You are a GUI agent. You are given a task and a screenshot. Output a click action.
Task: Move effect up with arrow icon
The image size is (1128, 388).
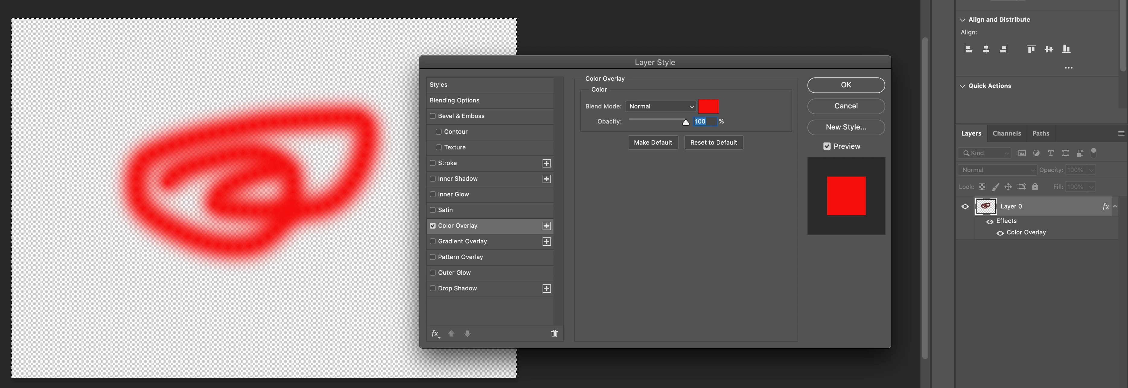point(451,333)
